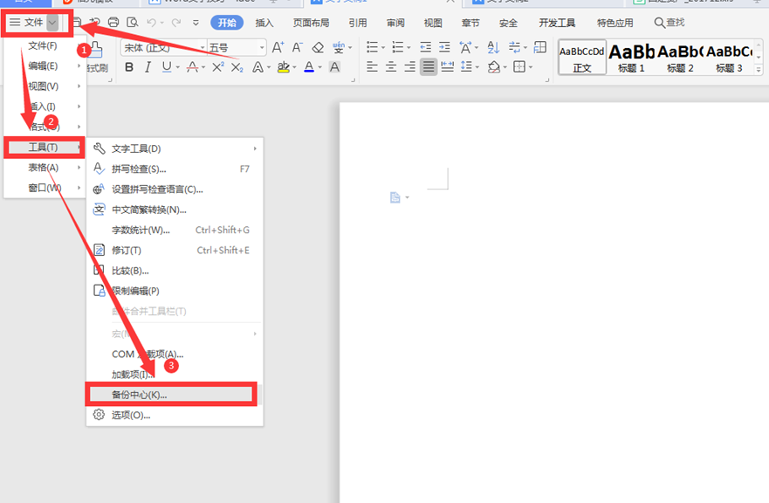769x503 pixels.
Task: Click the subscript X₂ icon
Action: click(x=237, y=67)
